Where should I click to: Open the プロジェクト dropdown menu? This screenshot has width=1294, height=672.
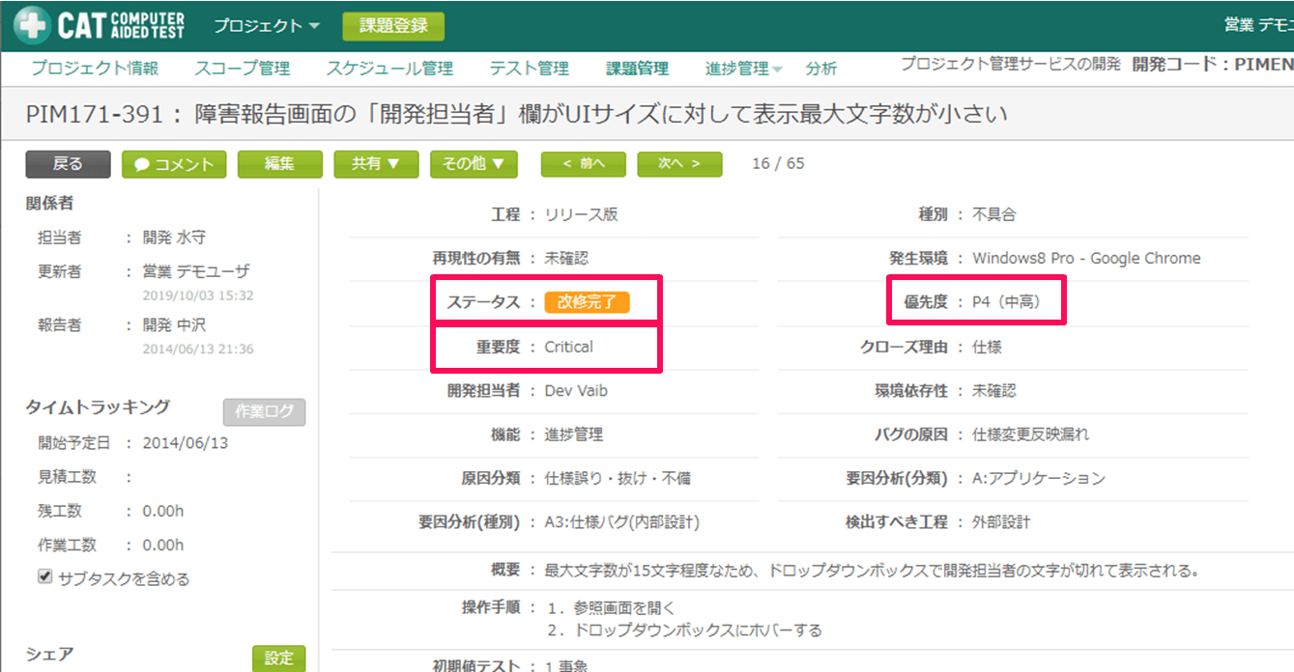click(x=267, y=26)
